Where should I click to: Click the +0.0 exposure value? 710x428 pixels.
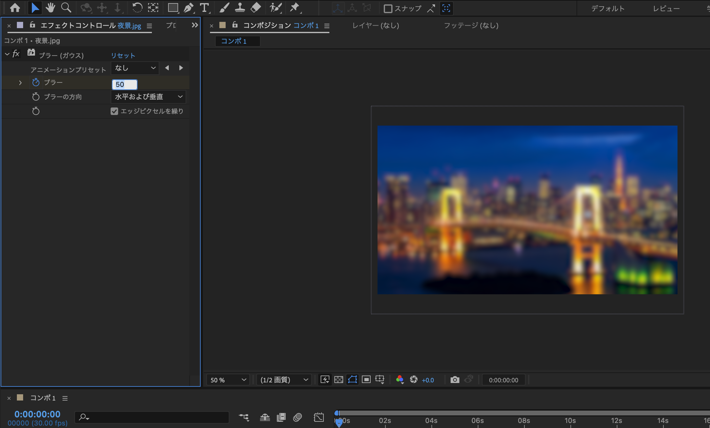click(428, 380)
